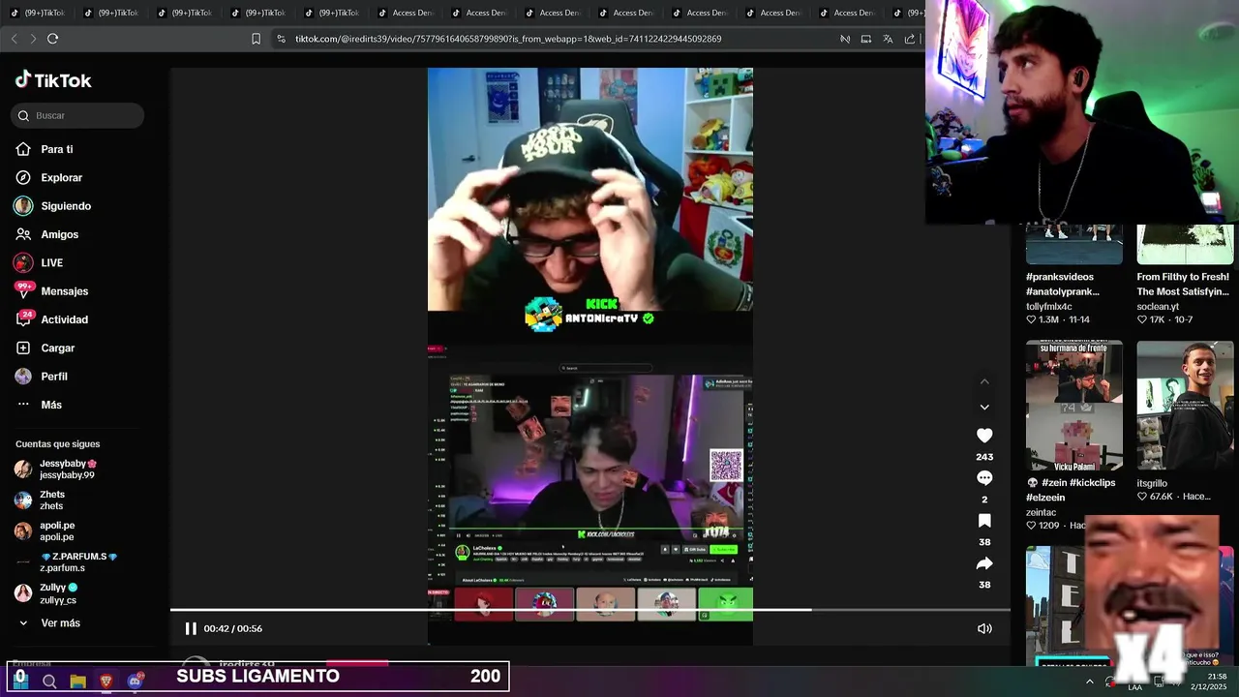Open Vicku Palami video thumbnail

1074,405
